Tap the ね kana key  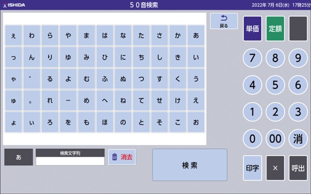[x=123, y=100]
